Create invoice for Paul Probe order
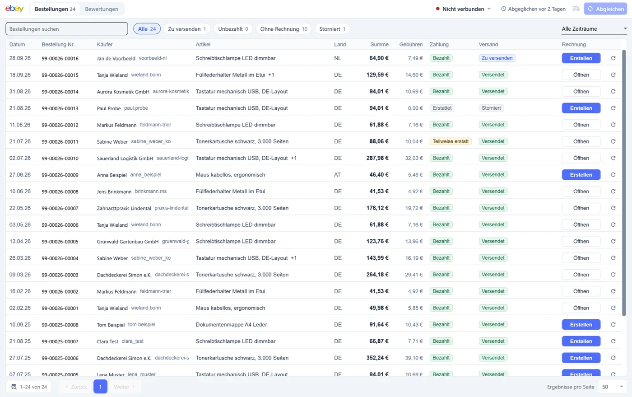This screenshot has width=632, height=397. (581, 108)
